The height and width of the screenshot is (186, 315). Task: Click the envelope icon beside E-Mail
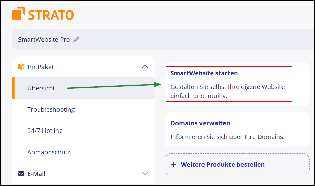coord(21,174)
